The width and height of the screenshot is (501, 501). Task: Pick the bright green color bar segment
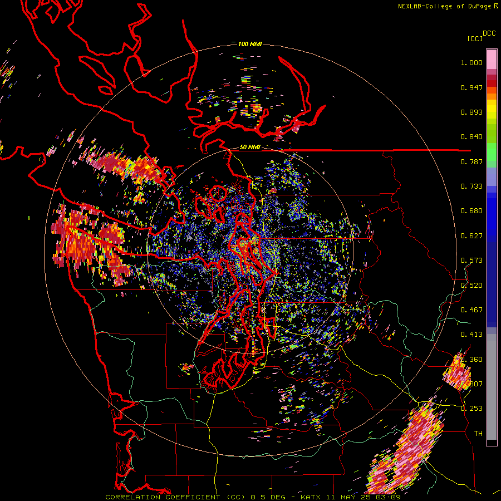coord(492,152)
